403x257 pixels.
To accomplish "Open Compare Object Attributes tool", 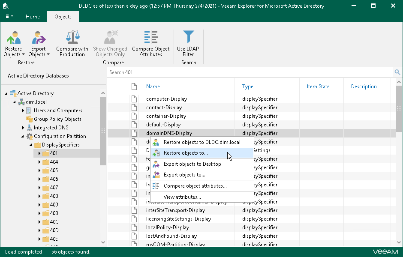I will point(150,39).
